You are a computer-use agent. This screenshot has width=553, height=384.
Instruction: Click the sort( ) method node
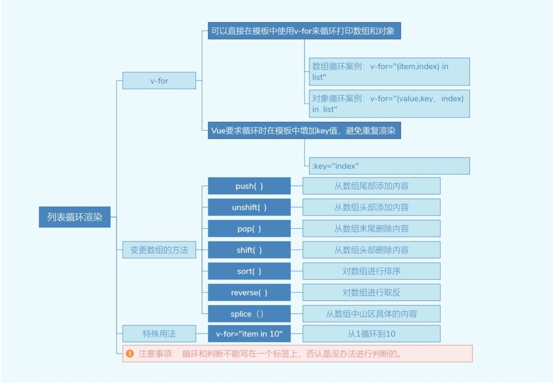coord(249,271)
